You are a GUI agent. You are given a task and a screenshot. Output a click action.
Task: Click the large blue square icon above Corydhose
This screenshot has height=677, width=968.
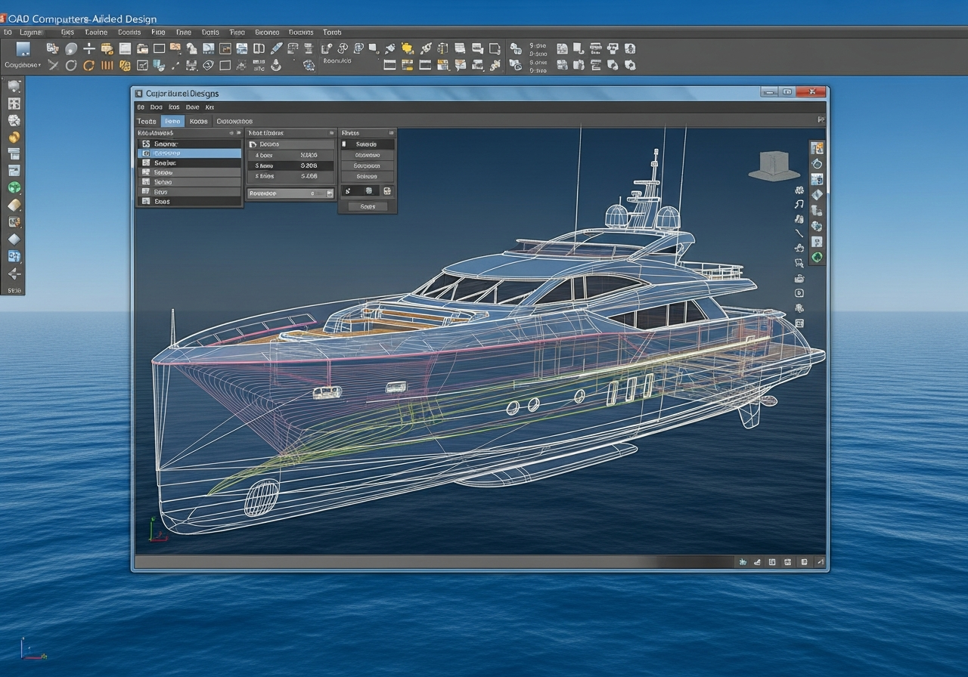[x=23, y=49]
